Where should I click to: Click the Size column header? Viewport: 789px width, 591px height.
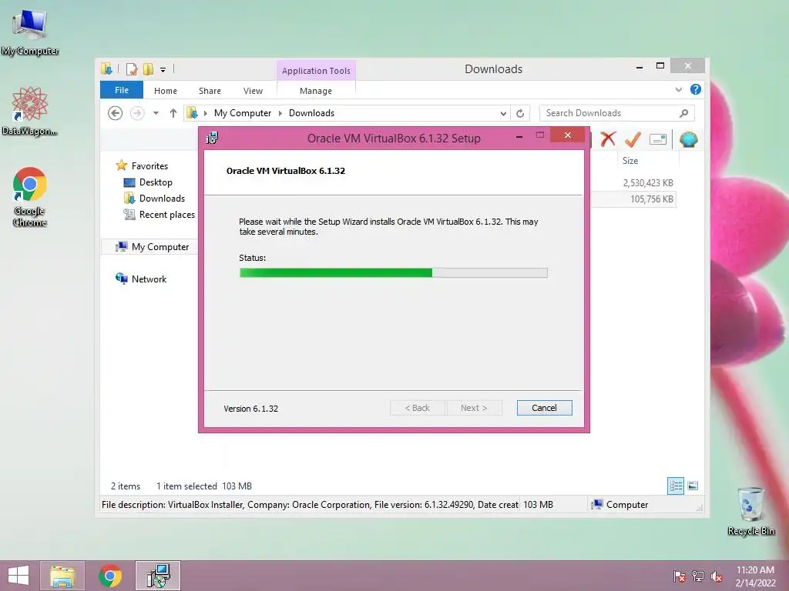click(647, 161)
